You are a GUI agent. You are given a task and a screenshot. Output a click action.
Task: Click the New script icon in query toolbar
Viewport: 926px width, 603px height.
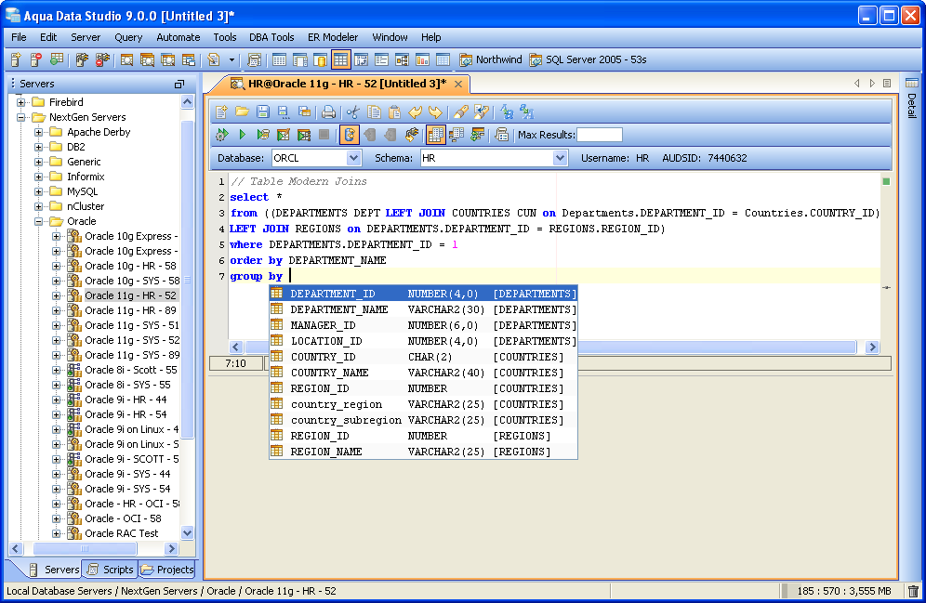[221, 112]
